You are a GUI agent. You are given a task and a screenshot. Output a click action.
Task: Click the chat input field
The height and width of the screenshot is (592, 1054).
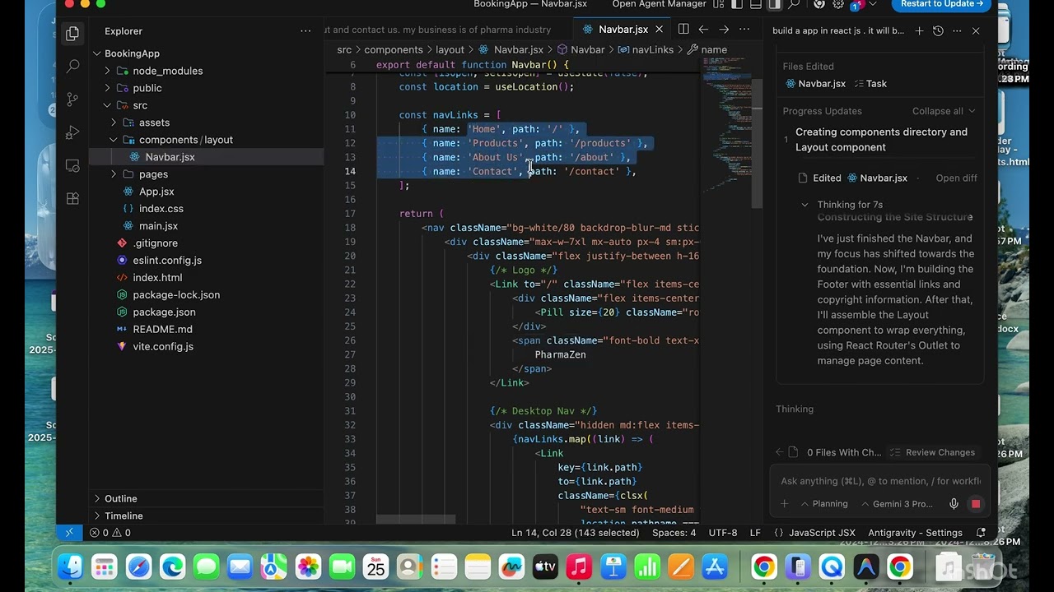[x=880, y=481]
